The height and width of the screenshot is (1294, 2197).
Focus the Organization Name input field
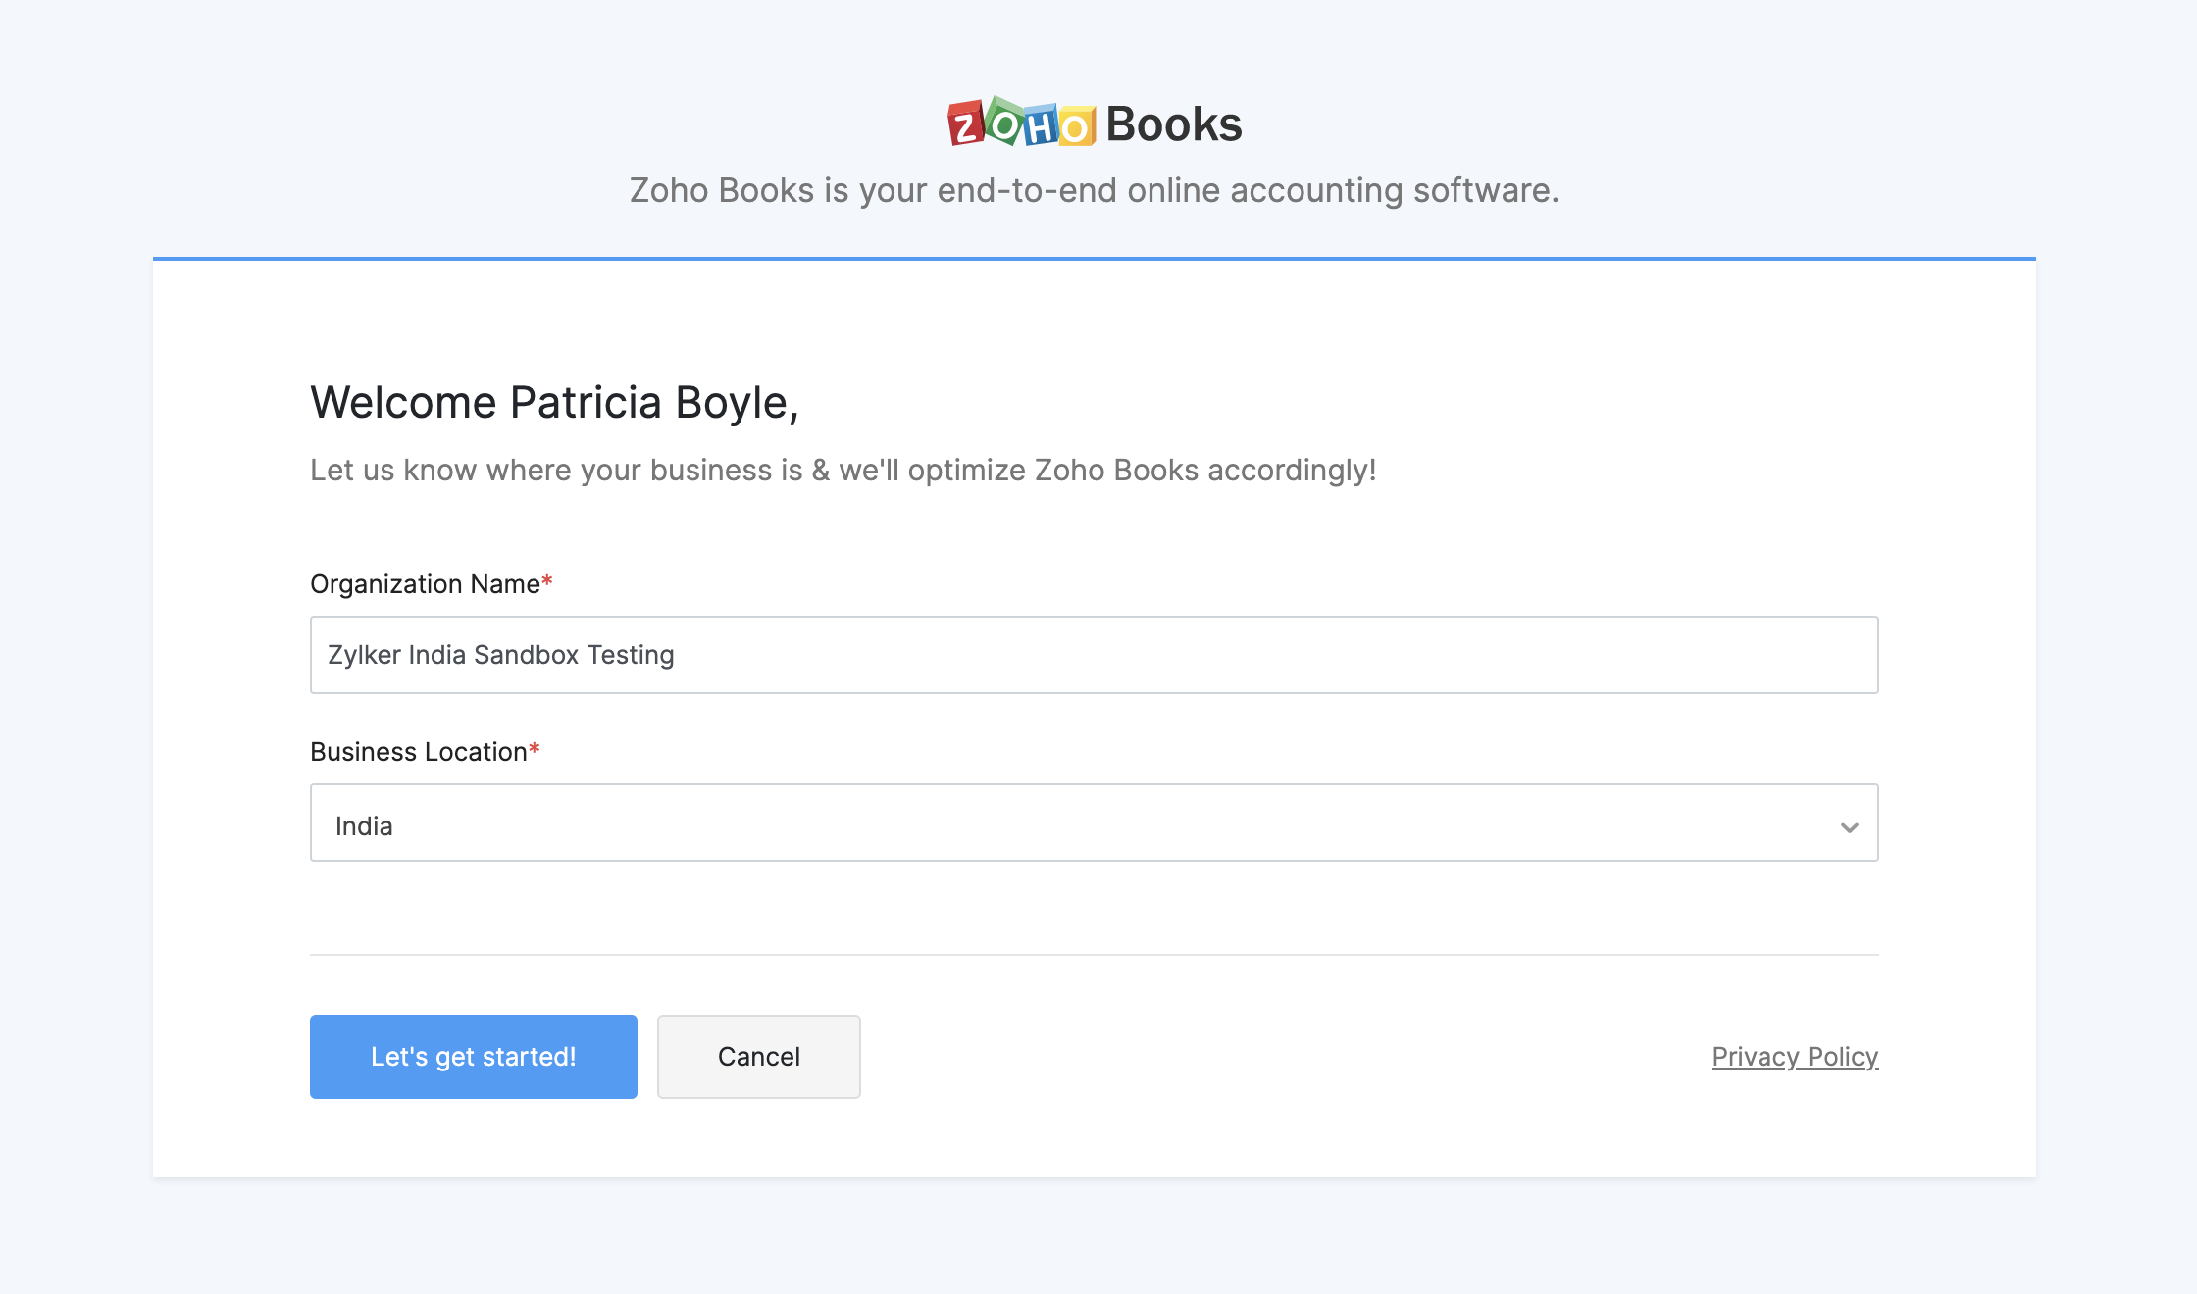click(1094, 655)
